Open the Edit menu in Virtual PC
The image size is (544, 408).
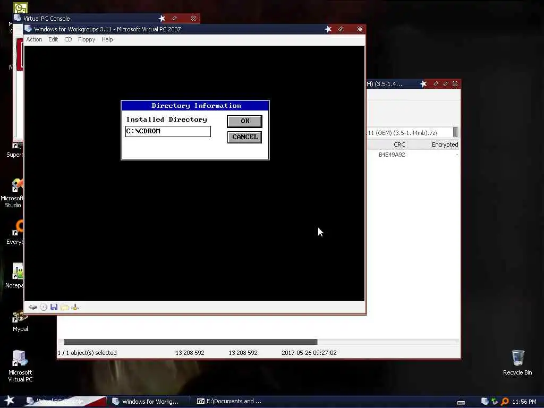[53, 39]
